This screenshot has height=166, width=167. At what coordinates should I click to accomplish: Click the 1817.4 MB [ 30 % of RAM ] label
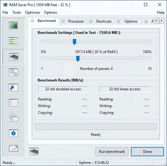click(x=96, y=52)
